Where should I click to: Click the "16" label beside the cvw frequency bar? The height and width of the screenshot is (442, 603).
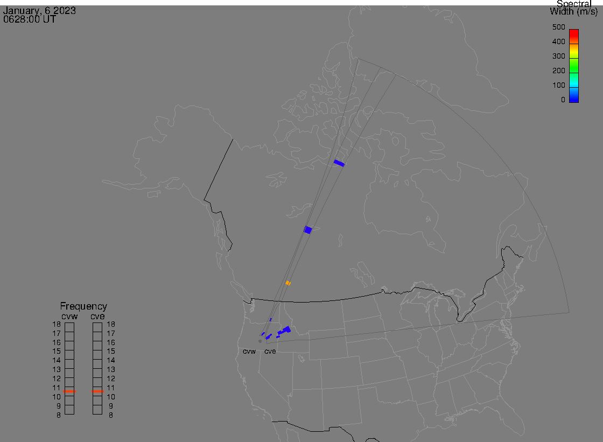tap(57, 342)
